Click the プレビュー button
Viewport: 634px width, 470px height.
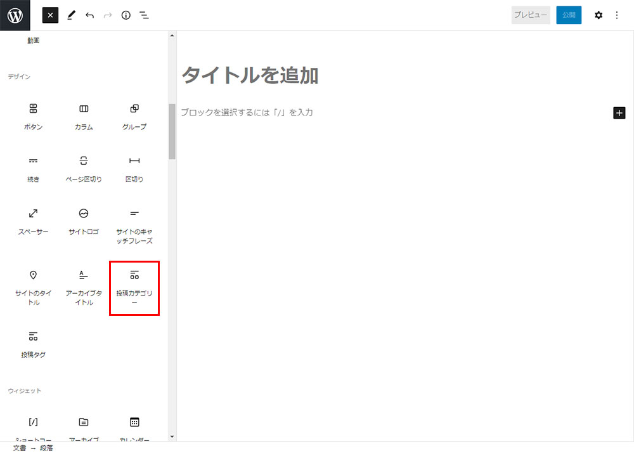point(530,15)
